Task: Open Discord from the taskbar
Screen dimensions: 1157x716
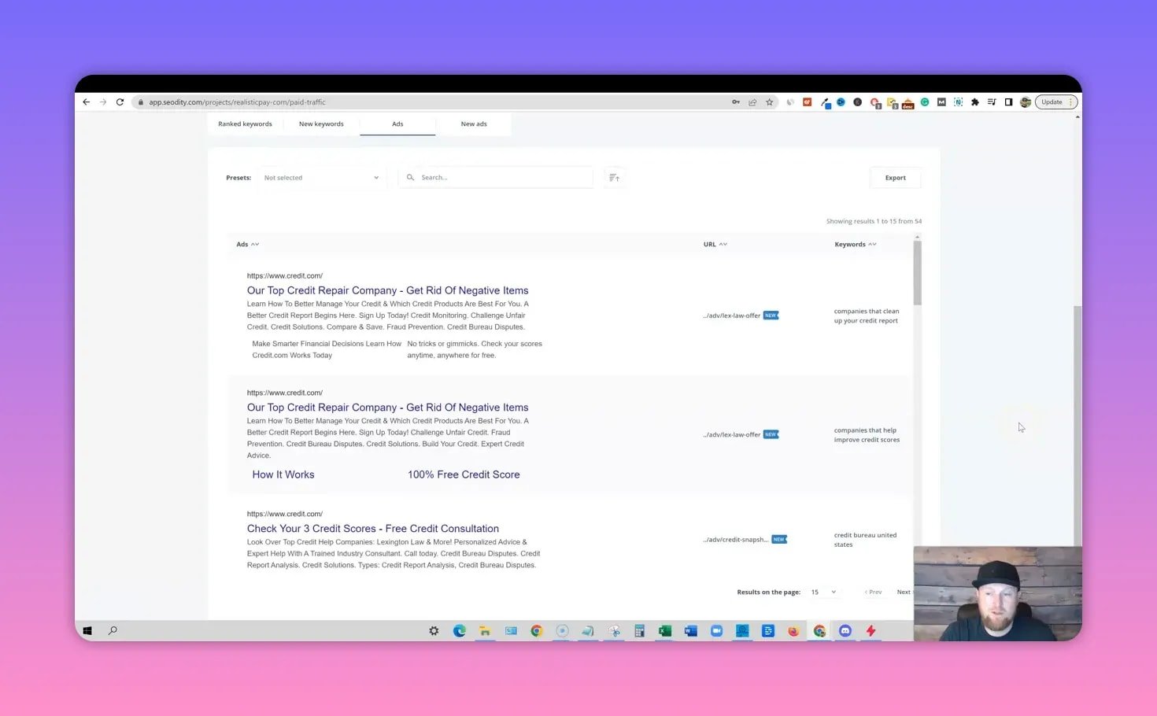Action: tap(845, 630)
